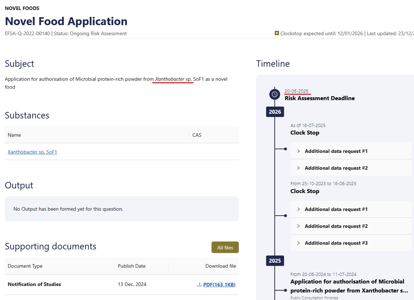
Task: Click chevron of request #3 in 2023–2025 Clock Stop
Action: tap(298, 243)
